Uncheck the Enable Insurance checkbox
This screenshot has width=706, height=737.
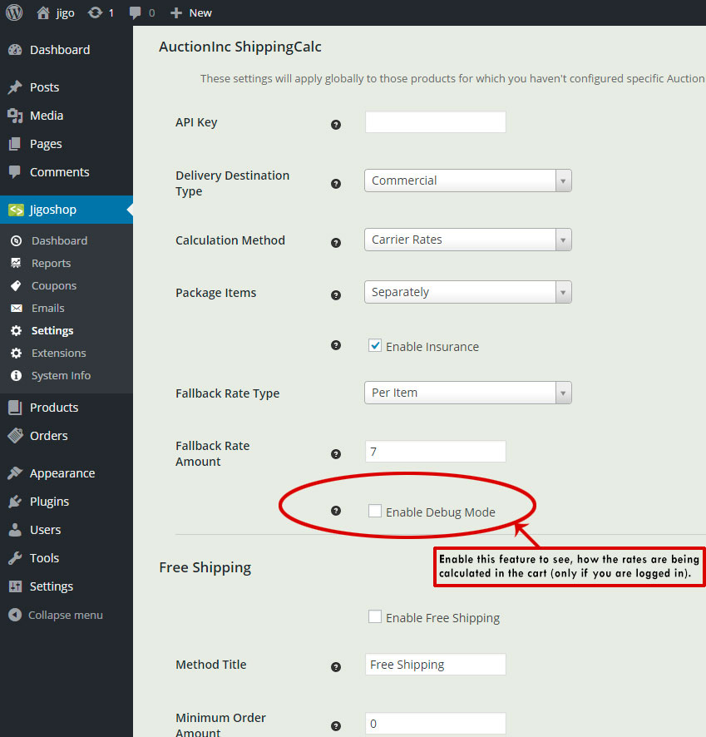point(375,346)
